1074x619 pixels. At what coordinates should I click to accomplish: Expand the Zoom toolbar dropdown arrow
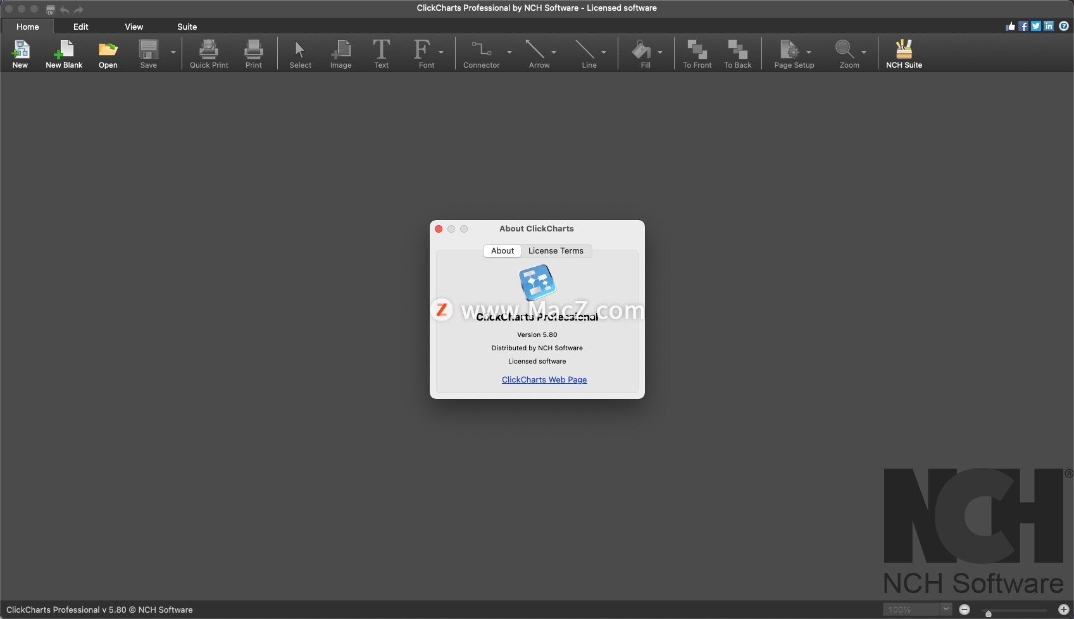(x=864, y=52)
